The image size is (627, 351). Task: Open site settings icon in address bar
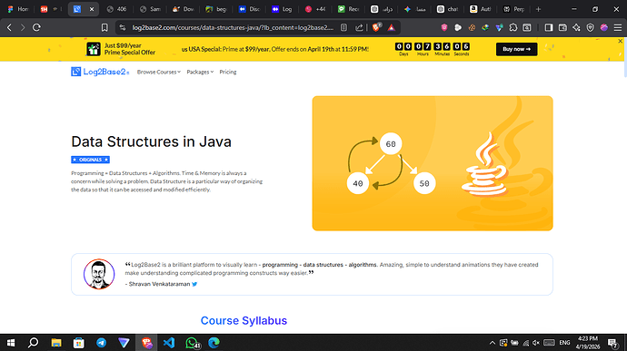(x=123, y=27)
